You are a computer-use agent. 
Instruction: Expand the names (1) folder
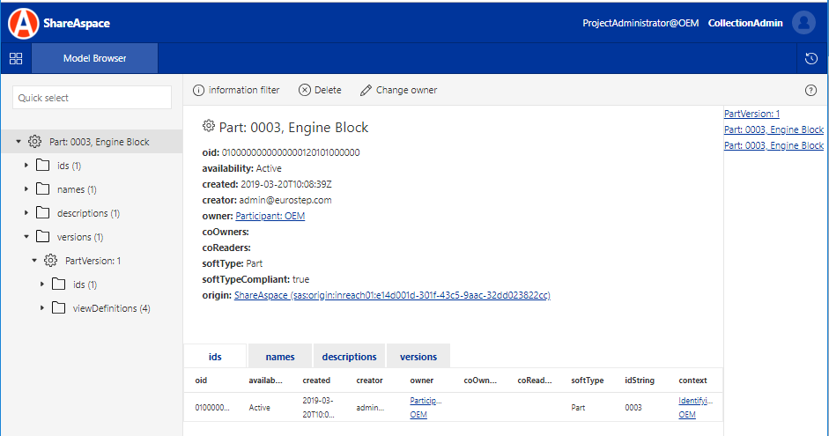tap(26, 189)
